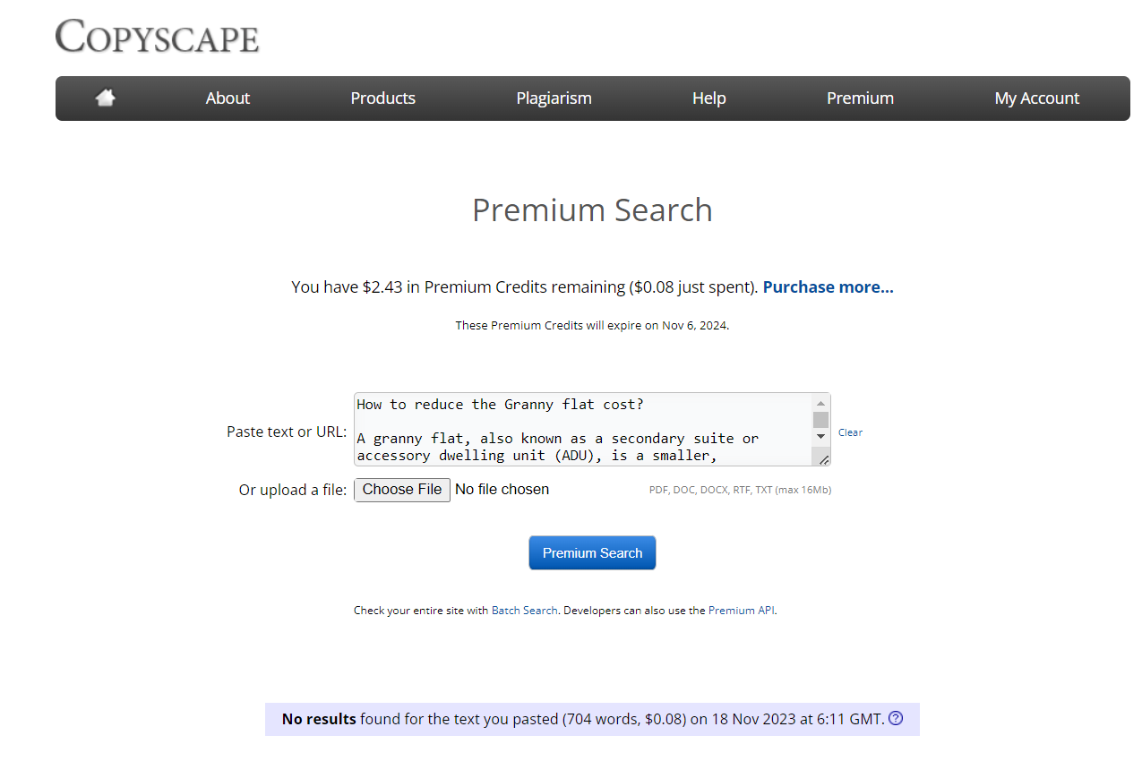The image size is (1142, 761).
Task: Click inside the Paste text or URL box
Action: coord(582,430)
